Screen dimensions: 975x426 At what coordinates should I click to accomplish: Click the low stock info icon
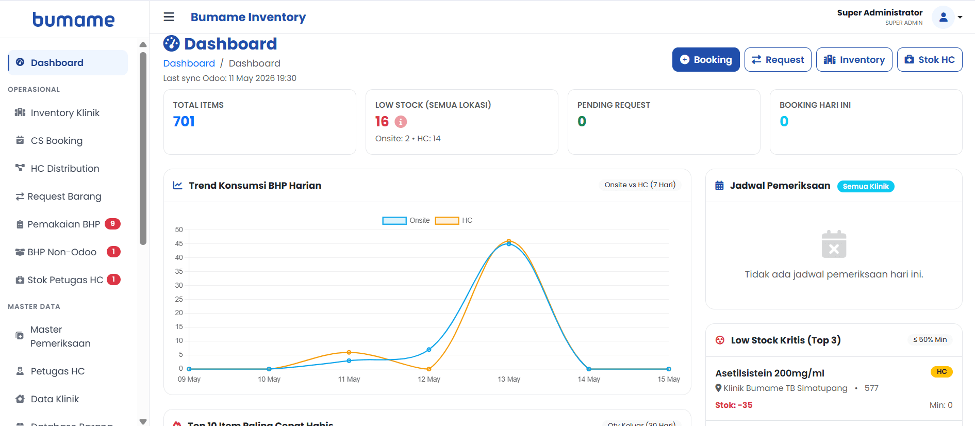pos(401,121)
